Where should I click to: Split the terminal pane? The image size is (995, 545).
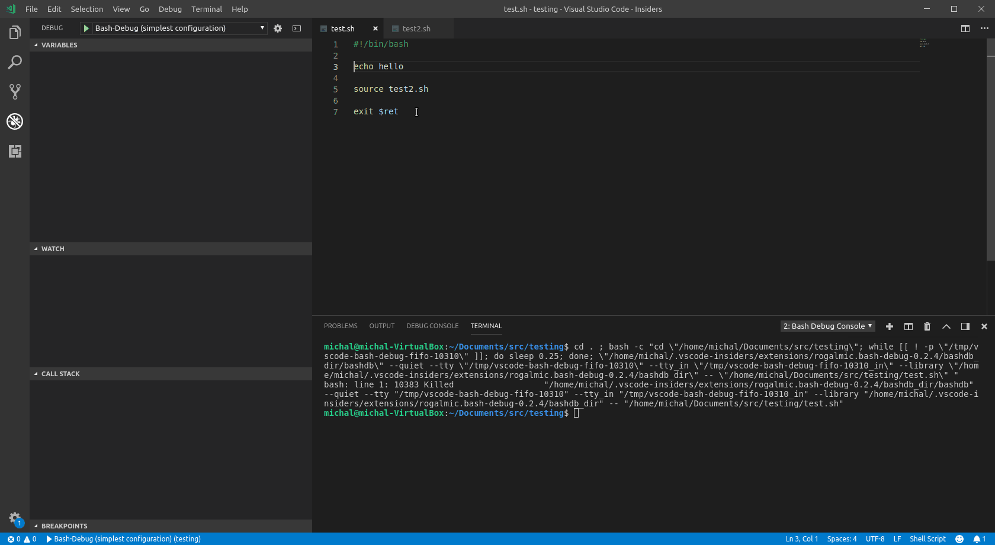[908, 326]
